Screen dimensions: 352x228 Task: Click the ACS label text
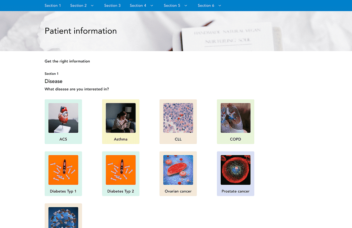(x=63, y=139)
